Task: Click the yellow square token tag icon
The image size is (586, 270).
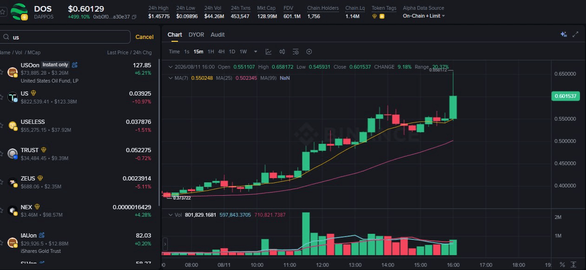Action: click(382, 16)
